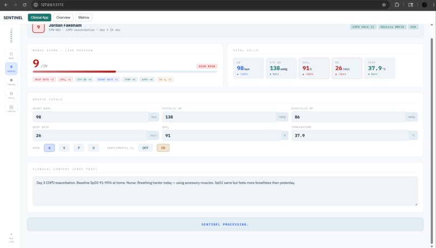Set AVPU to P (Pain)
The width and height of the screenshot is (436, 248).
(x=78, y=148)
